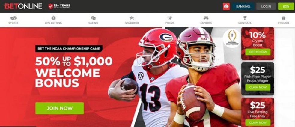Select the Casino dice icon
The image size is (295, 127).
point(93,18)
